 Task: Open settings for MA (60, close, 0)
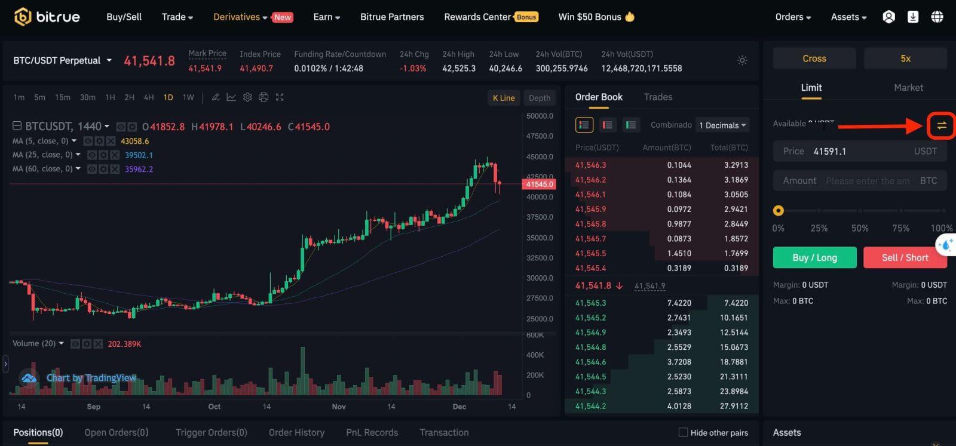coord(103,170)
